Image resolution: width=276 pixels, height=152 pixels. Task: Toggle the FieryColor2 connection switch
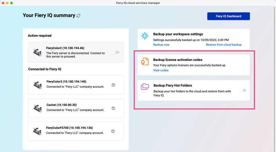115,52
